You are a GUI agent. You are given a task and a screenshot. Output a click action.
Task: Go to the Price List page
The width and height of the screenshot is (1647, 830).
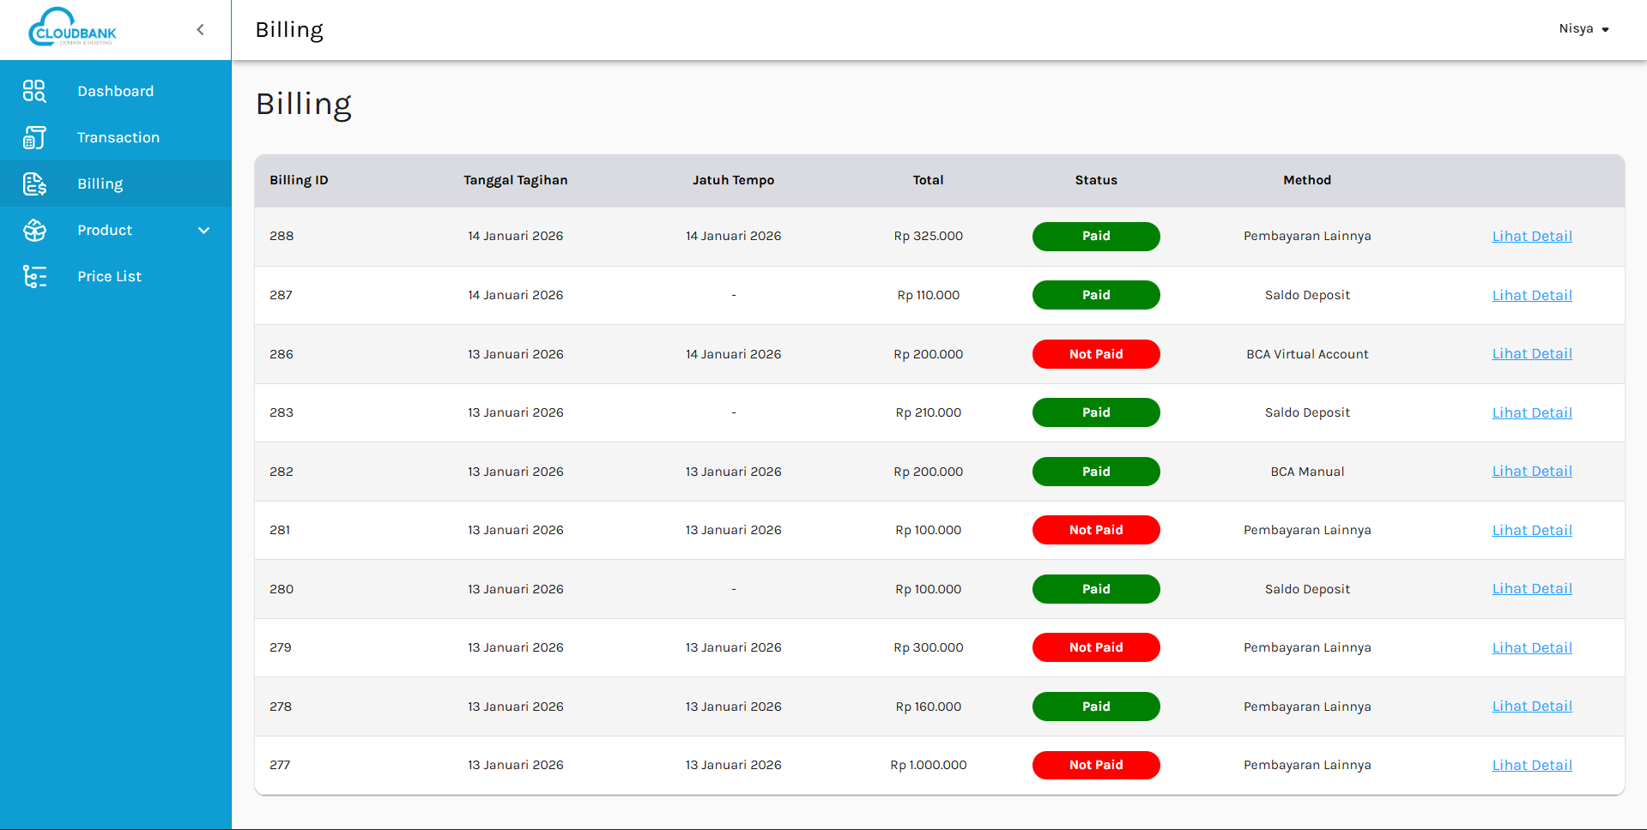[x=109, y=276]
